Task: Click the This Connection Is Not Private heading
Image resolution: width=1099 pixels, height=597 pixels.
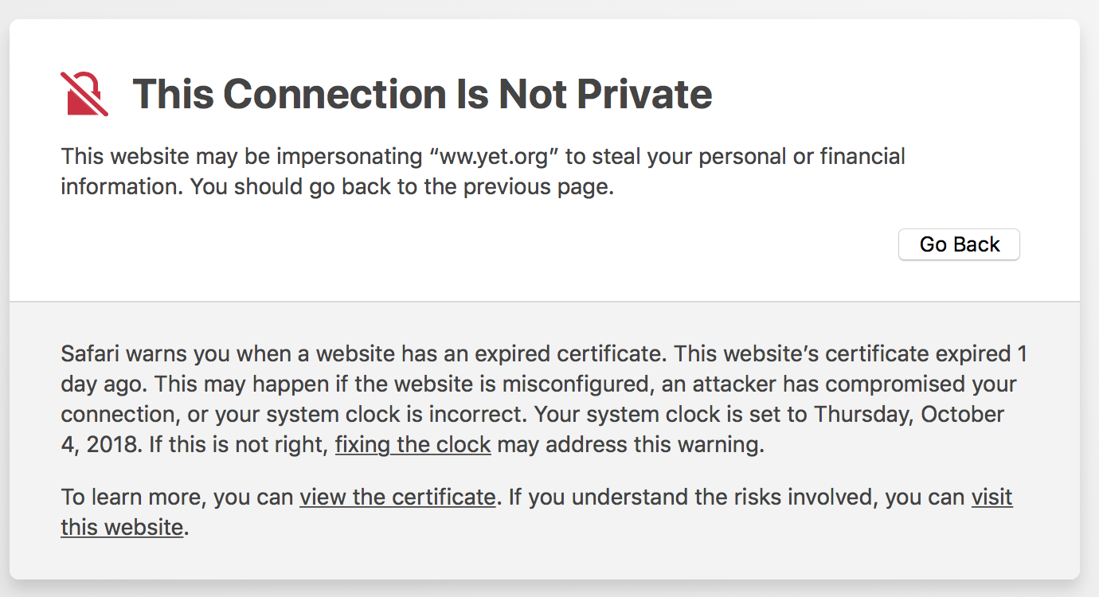Action: pyautogui.click(x=422, y=94)
